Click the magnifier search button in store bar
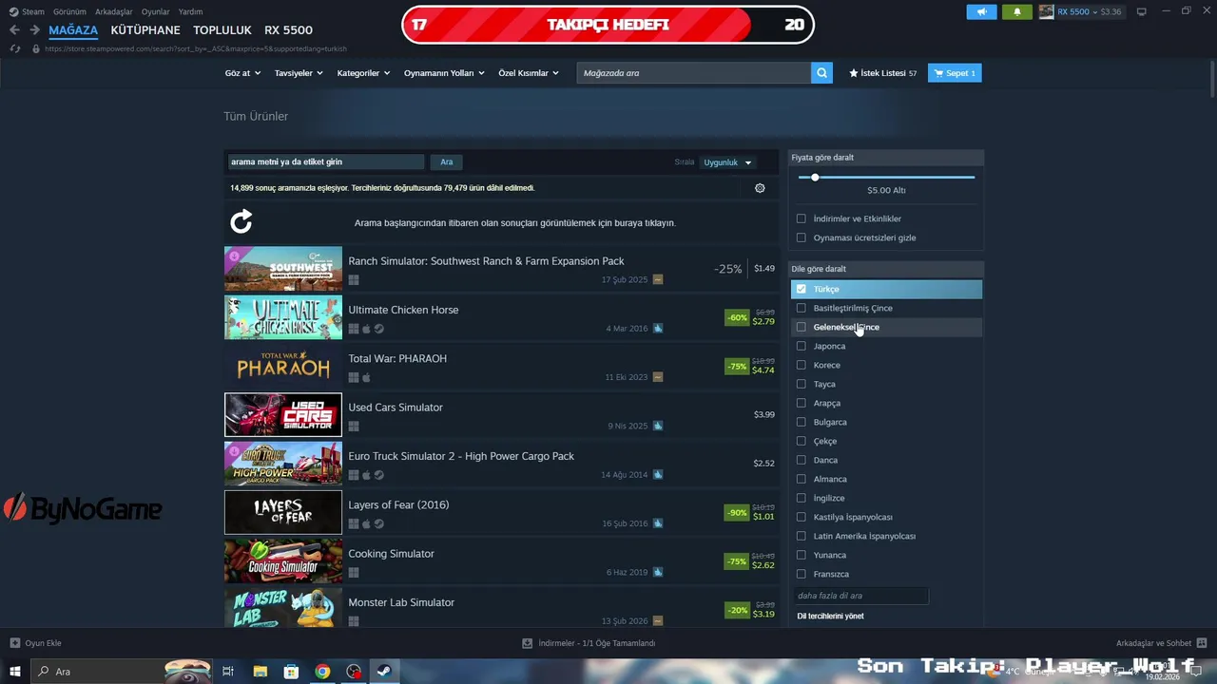This screenshot has width=1217, height=684. (x=821, y=73)
